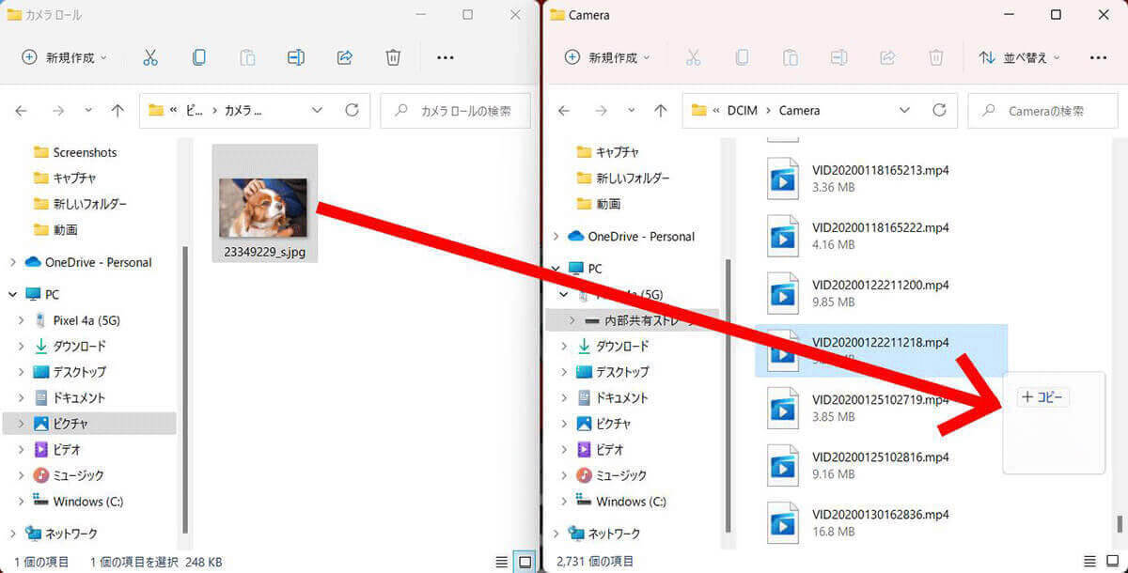
Task: Click Cameraの検索 search box
Action: click(1042, 110)
